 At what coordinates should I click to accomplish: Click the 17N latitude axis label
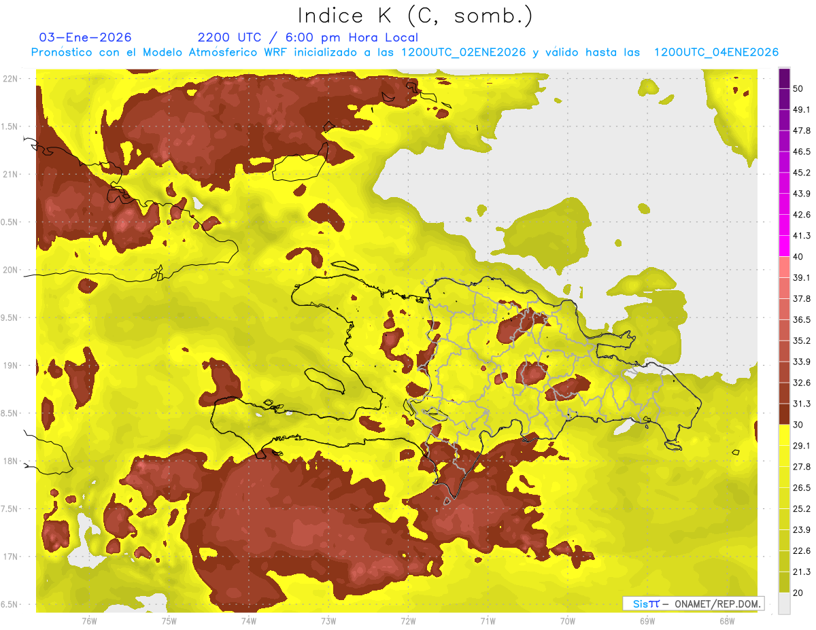[x=10, y=557]
